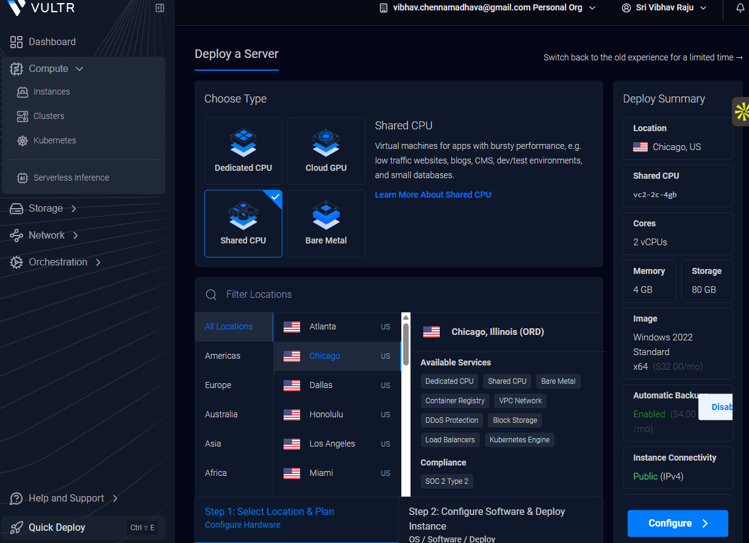Click the locations list scrollbar
This screenshot has height=543, width=749.
click(406, 344)
